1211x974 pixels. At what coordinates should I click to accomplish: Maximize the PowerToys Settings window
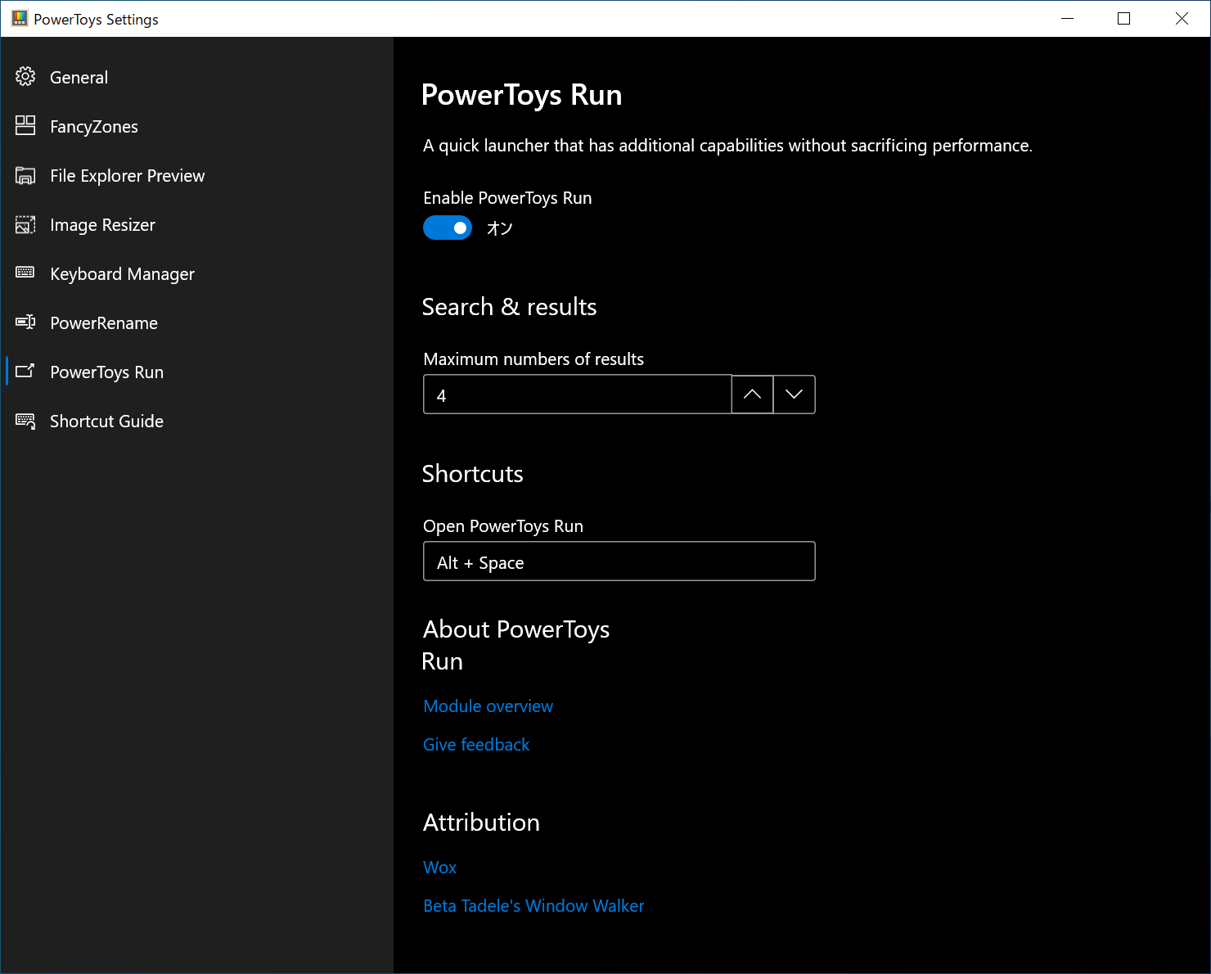(1123, 18)
